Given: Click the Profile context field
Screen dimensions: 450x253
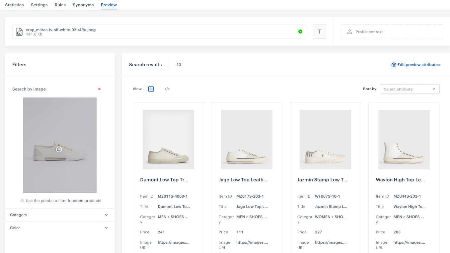Looking at the screenshot, I should (392, 32).
